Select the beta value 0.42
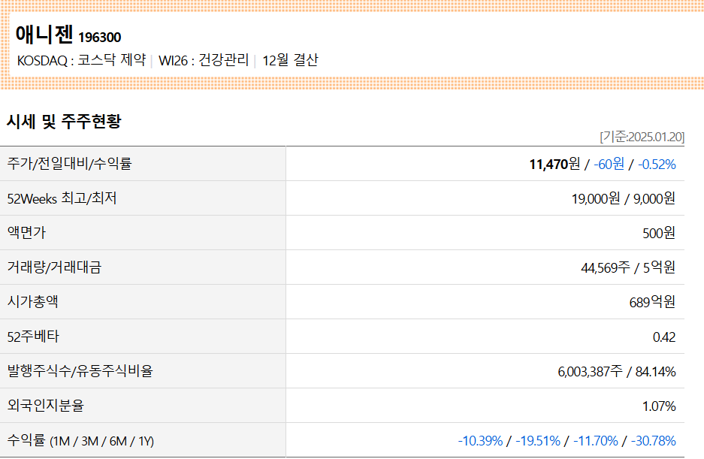The height and width of the screenshot is (459, 704). pyautogui.click(x=664, y=337)
